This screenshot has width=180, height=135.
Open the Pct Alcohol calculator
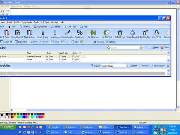(x=79, y=34)
